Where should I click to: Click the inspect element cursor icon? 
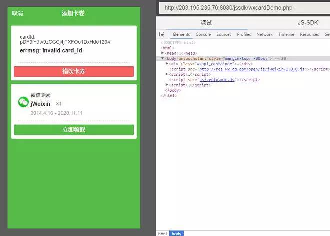point(162,34)
